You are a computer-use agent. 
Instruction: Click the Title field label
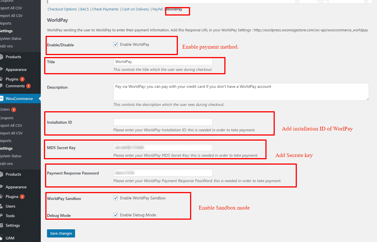(51, 62)
